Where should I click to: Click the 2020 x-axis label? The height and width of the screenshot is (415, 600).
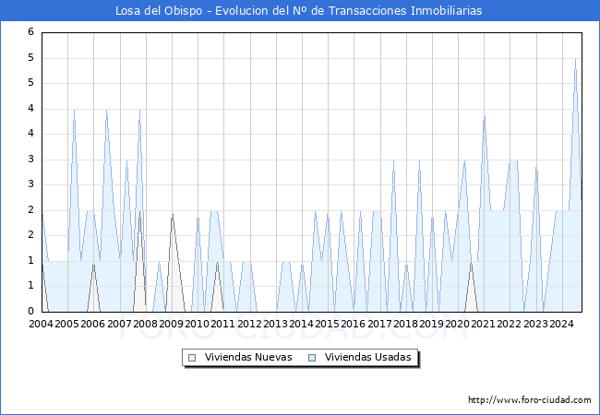point(457,324)
